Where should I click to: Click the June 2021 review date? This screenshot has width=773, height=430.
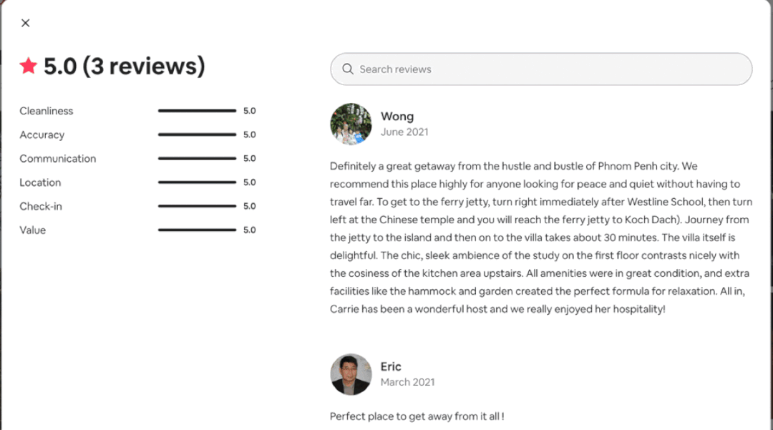click(404, 132)
